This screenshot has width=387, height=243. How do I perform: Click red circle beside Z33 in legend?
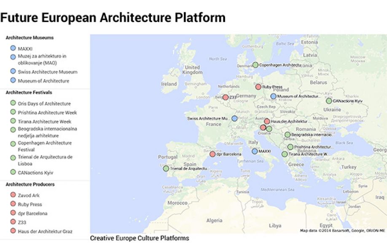click(x=13, y=222)
